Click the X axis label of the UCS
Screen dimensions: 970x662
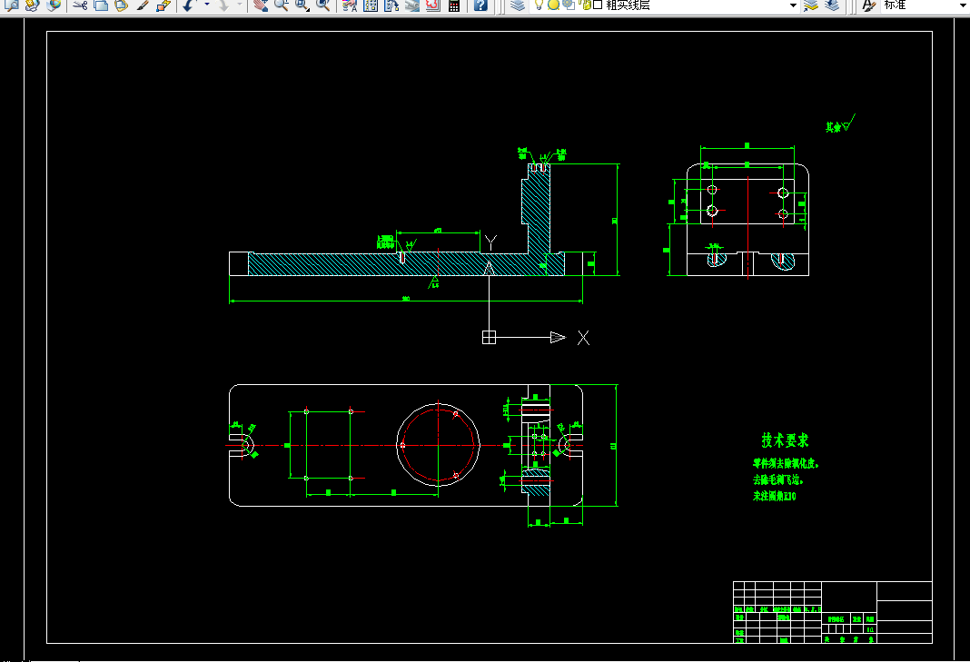pos(583,338)
